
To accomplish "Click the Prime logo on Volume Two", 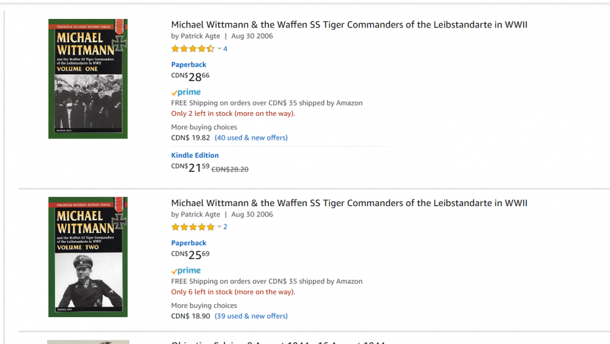I will (186, 271).
